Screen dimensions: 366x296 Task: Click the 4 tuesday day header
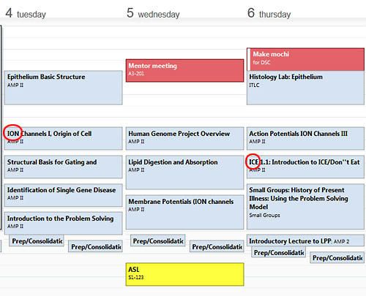(26, 13)
